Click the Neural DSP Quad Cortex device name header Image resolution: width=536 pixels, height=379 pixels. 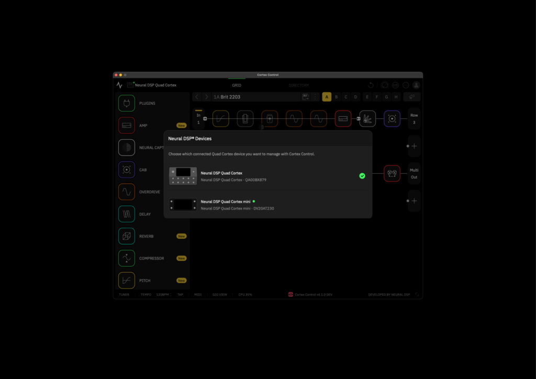click(x=155, y=85)
